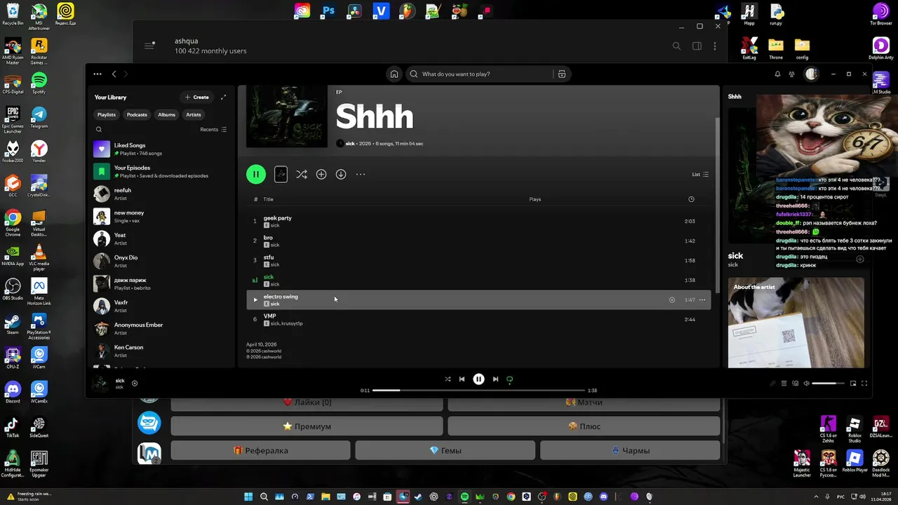Select the Artists filter chip
This screenshot has width=898, height=505.
click(194, 114)
